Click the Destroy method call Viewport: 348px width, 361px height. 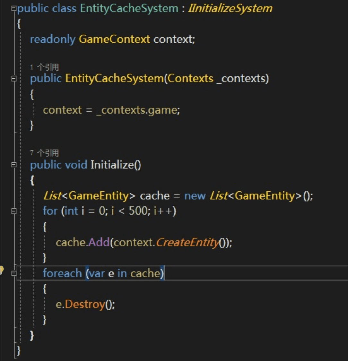(85, 305)
